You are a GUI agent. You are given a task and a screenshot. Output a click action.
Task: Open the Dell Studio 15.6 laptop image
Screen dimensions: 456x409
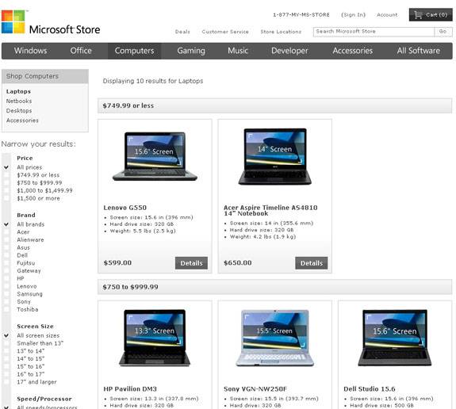click(395, 338)
